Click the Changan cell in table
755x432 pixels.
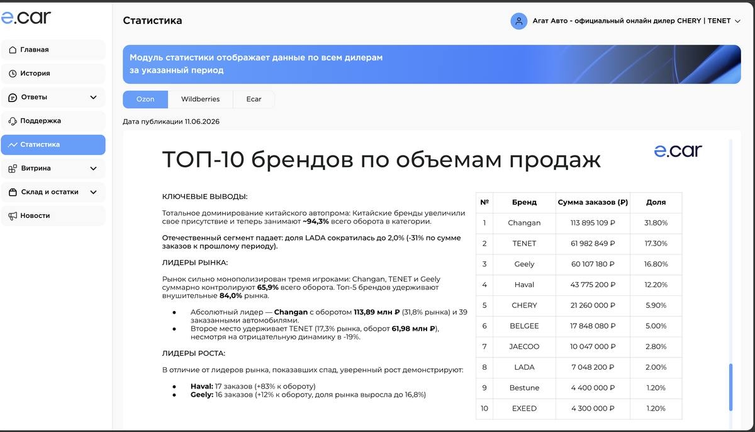pos(524,223)
